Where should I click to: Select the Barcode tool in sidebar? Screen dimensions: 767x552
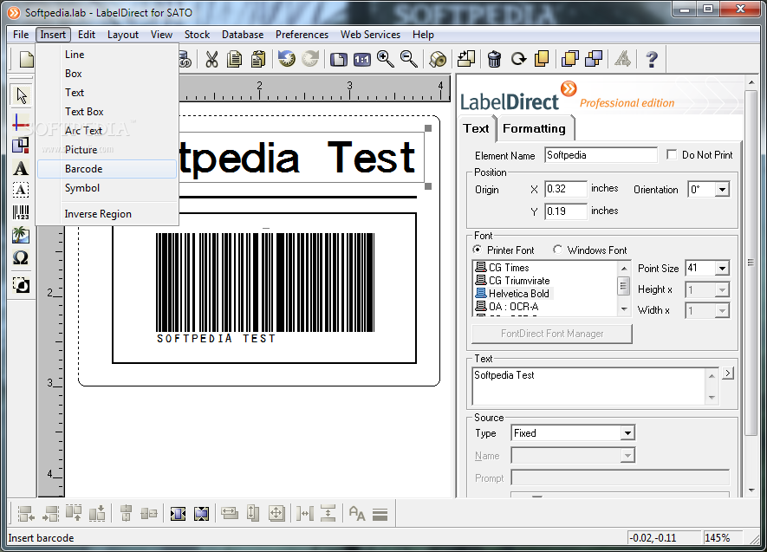[x=21, y=212]
